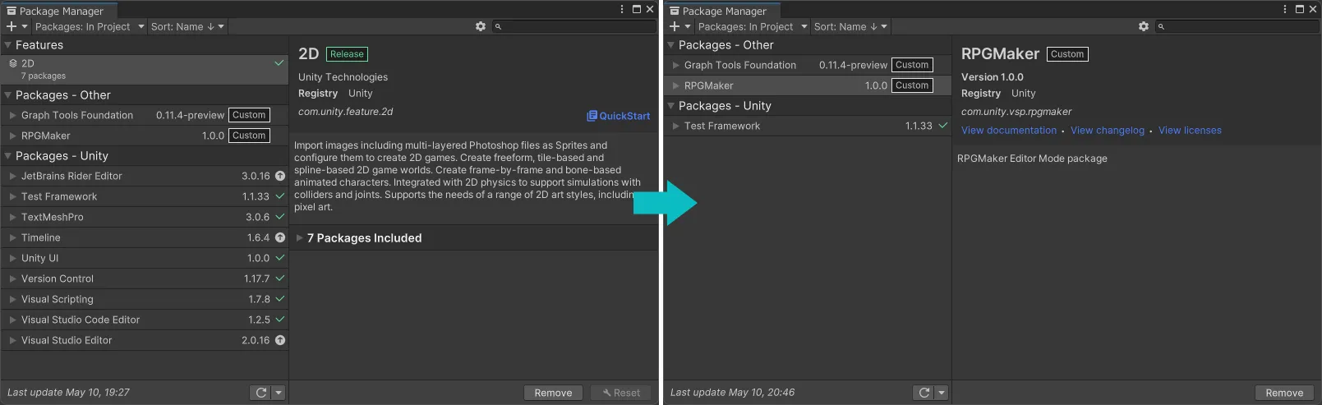Viewport: 1322px width, 405px height.
Task: Open 'Sort: Name' dropdown in left window
Action: (x=187, y=27)
